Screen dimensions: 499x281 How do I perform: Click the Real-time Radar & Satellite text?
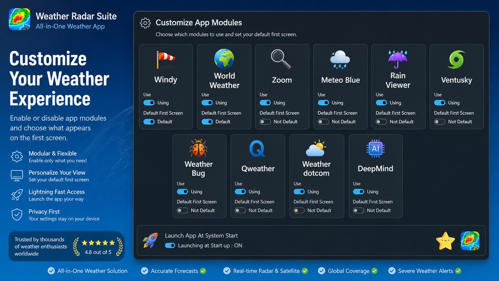tap(267, 271)
